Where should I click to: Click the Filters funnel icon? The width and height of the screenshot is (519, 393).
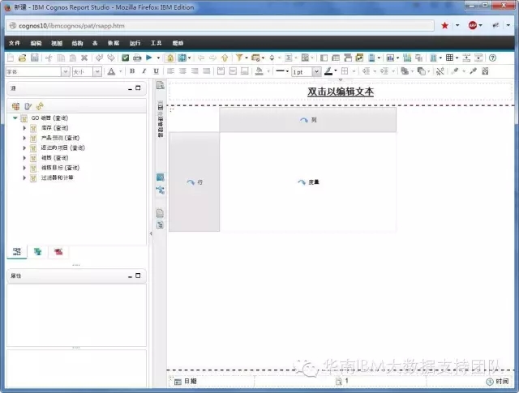(x=239, y=58)
